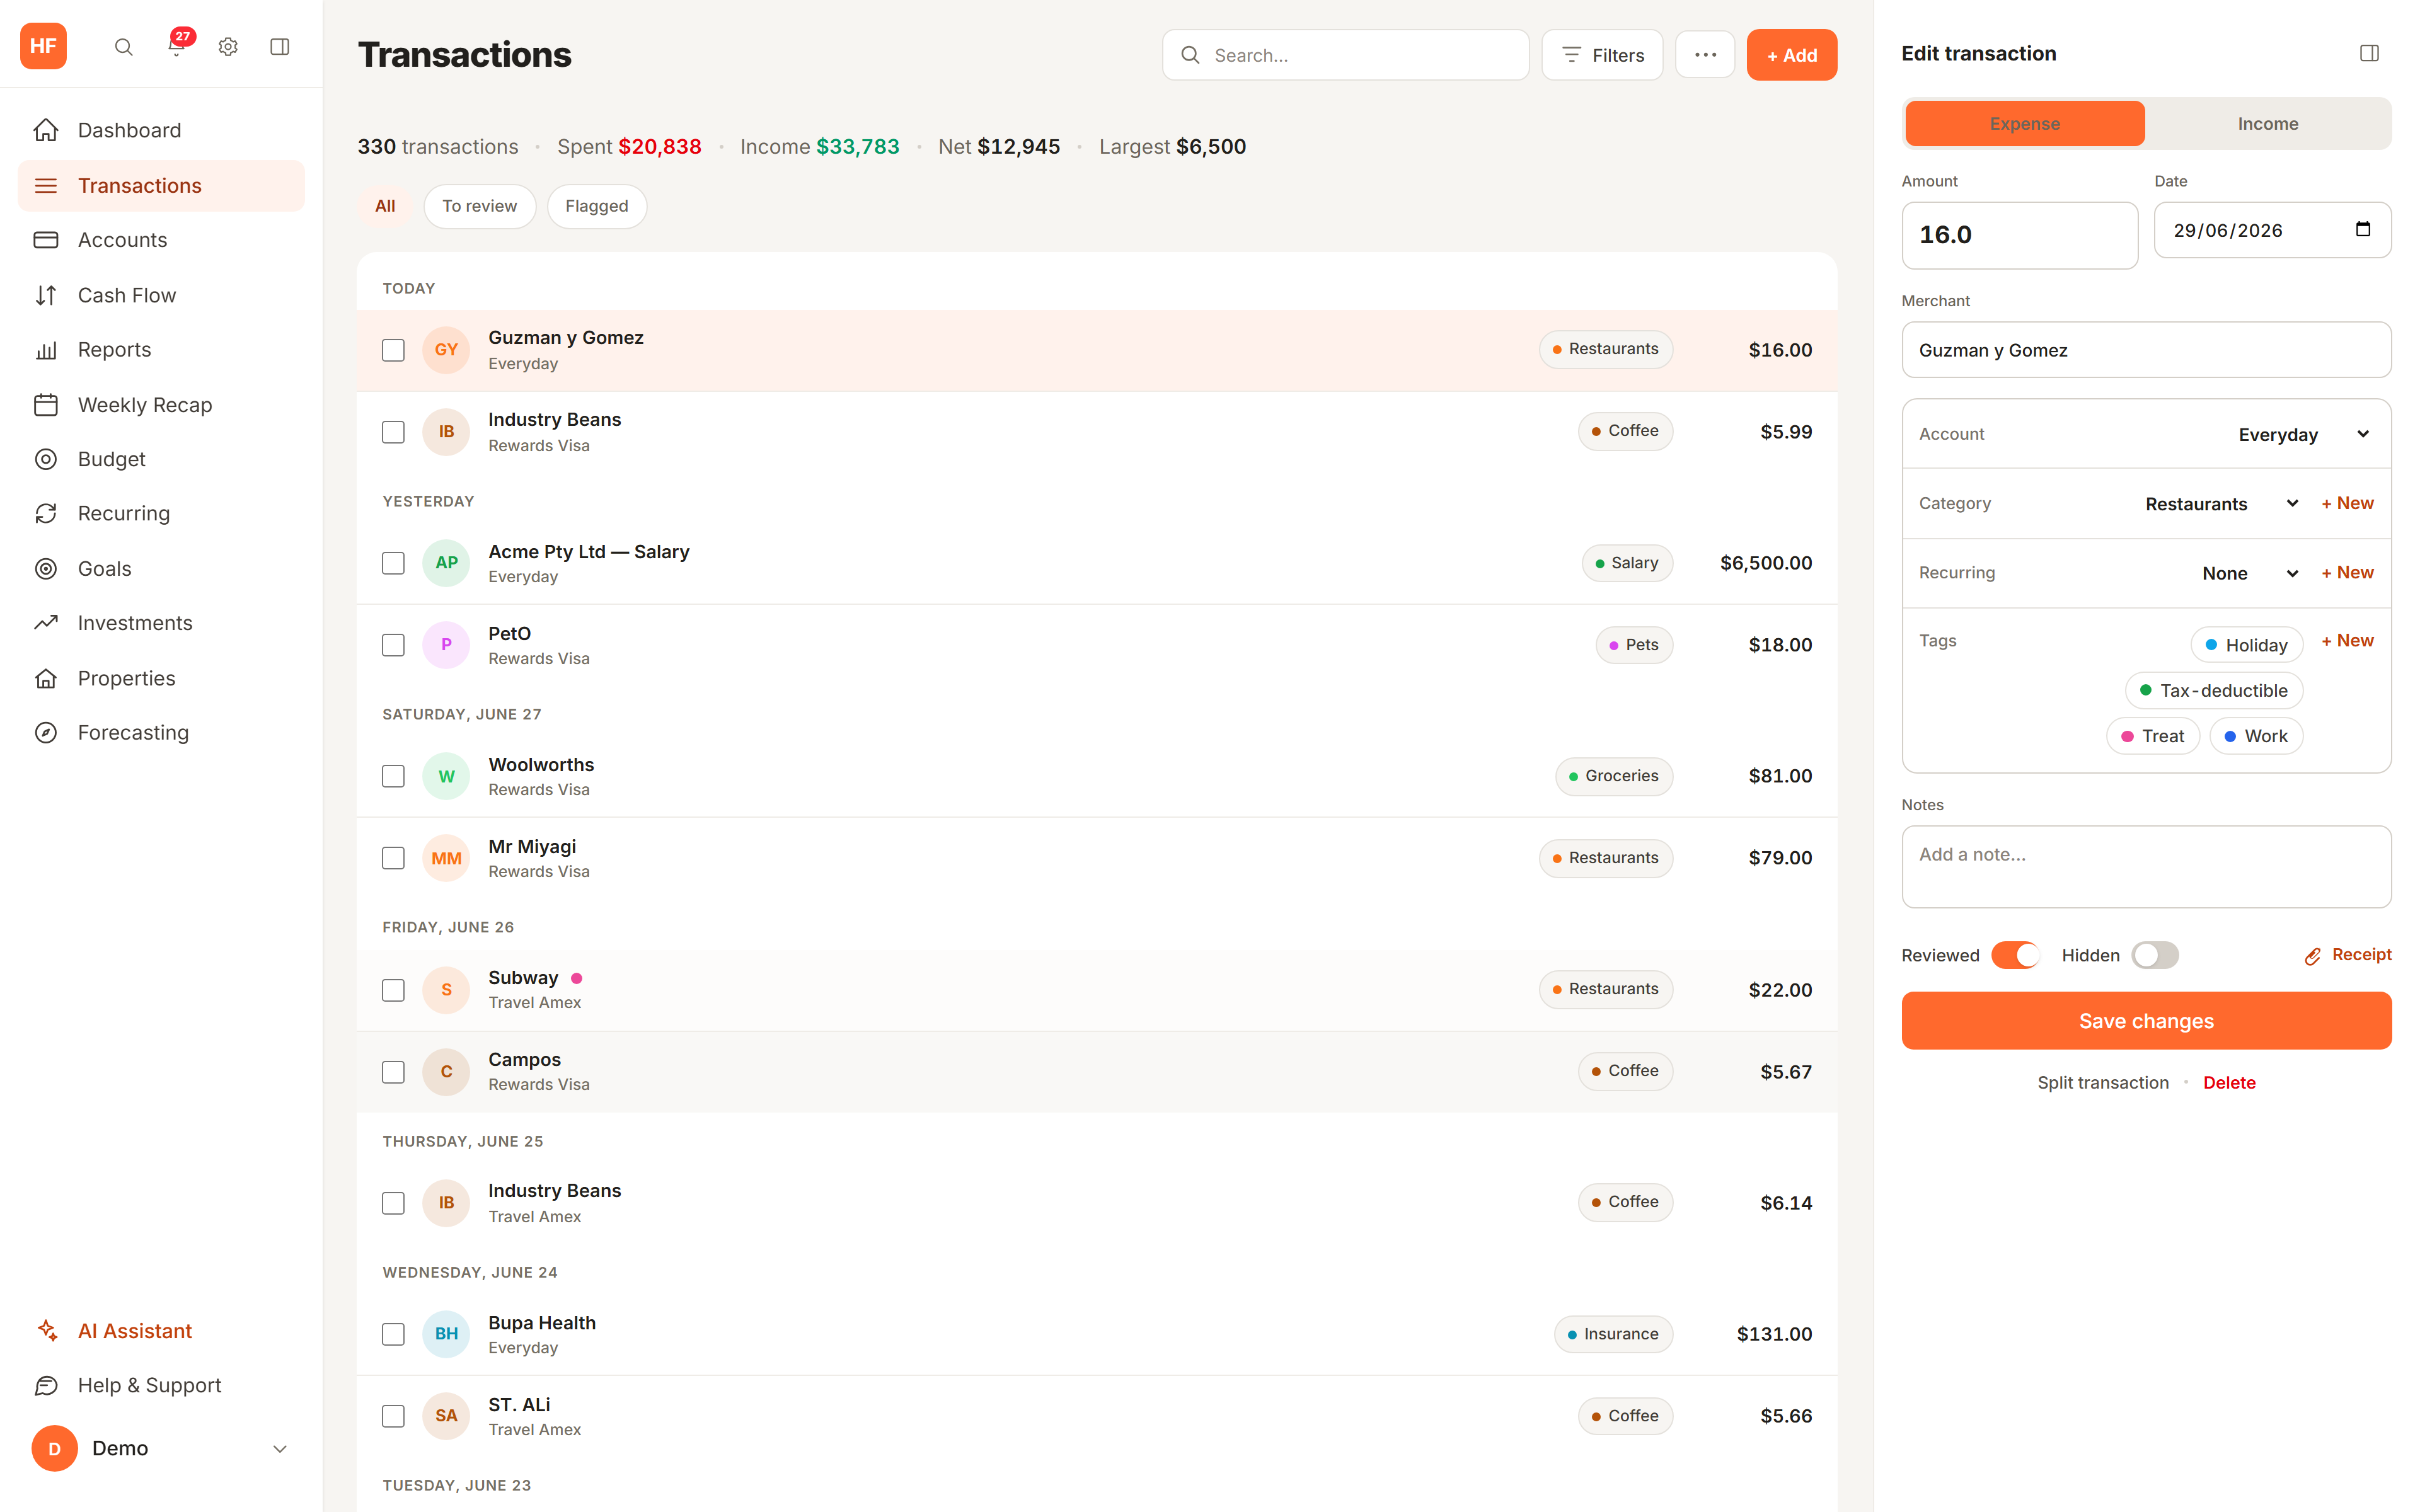This screenshot has height=1512, width=2420.
Task: Add new recurring rule via + New
Action: (2347, 573)
